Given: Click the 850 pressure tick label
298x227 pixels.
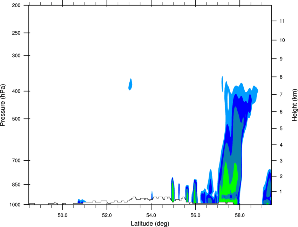Looking at the screenshot, I should [16, 184].
